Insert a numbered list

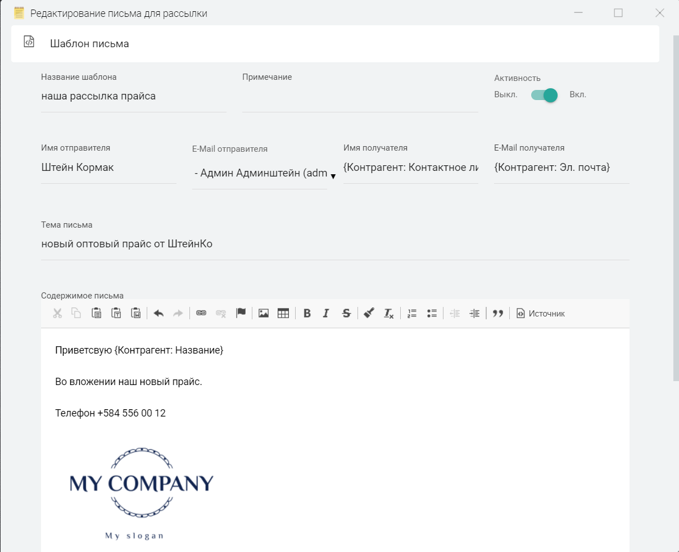412,314
